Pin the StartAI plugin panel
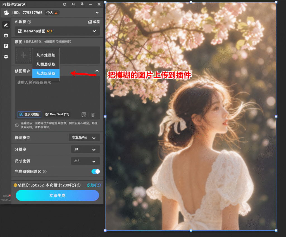The height and width of the screenshot is (237, 286). click(x=82, y=4)
